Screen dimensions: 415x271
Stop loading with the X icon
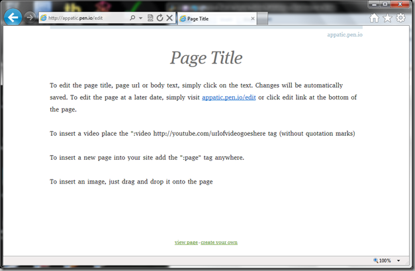coord(169,18)
